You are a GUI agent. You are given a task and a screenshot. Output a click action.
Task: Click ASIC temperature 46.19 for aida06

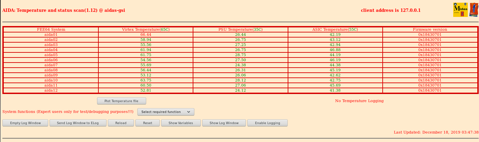[335, 60]
